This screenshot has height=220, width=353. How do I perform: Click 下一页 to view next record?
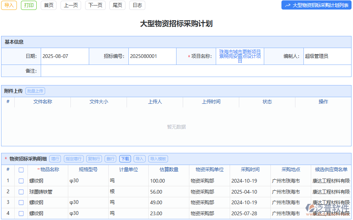(95, 5)
